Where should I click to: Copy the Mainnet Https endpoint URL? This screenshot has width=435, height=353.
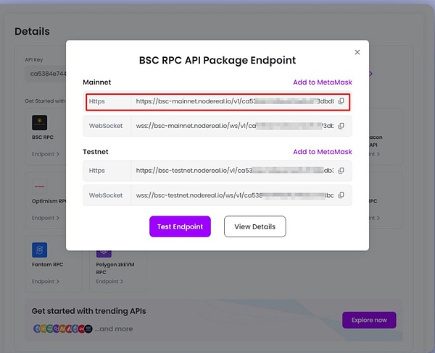click(341, 102)
